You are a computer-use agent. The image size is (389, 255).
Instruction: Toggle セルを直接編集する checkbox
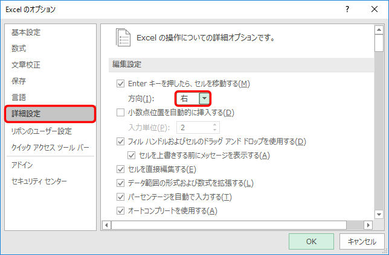pos(121,169)
